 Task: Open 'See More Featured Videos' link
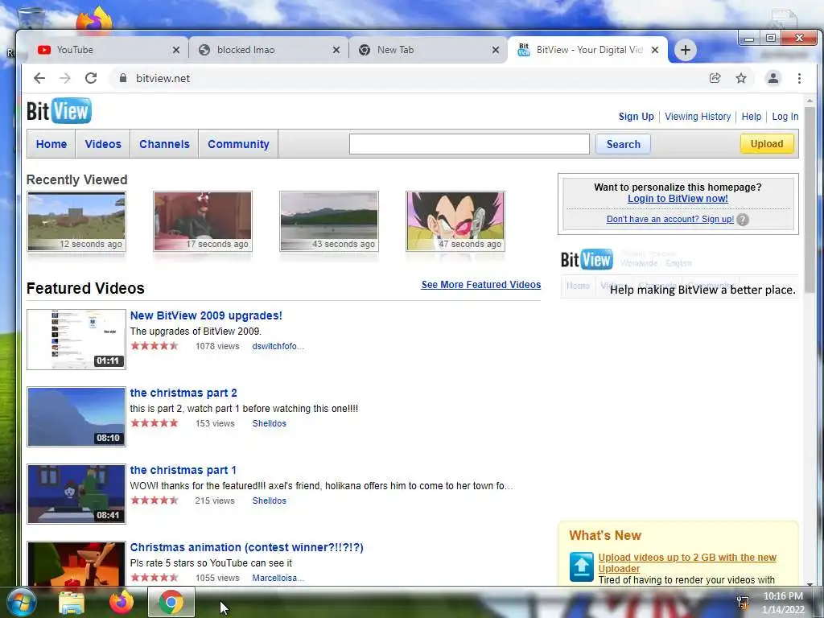click(x=481, y=285)
